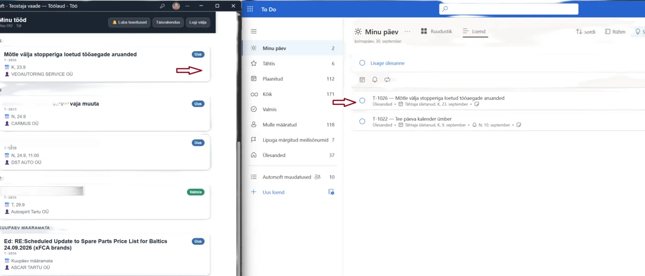Set due date with calendar icon under add task
The height and width of the screenshot is (276, 645).
[x=362, y=80]
